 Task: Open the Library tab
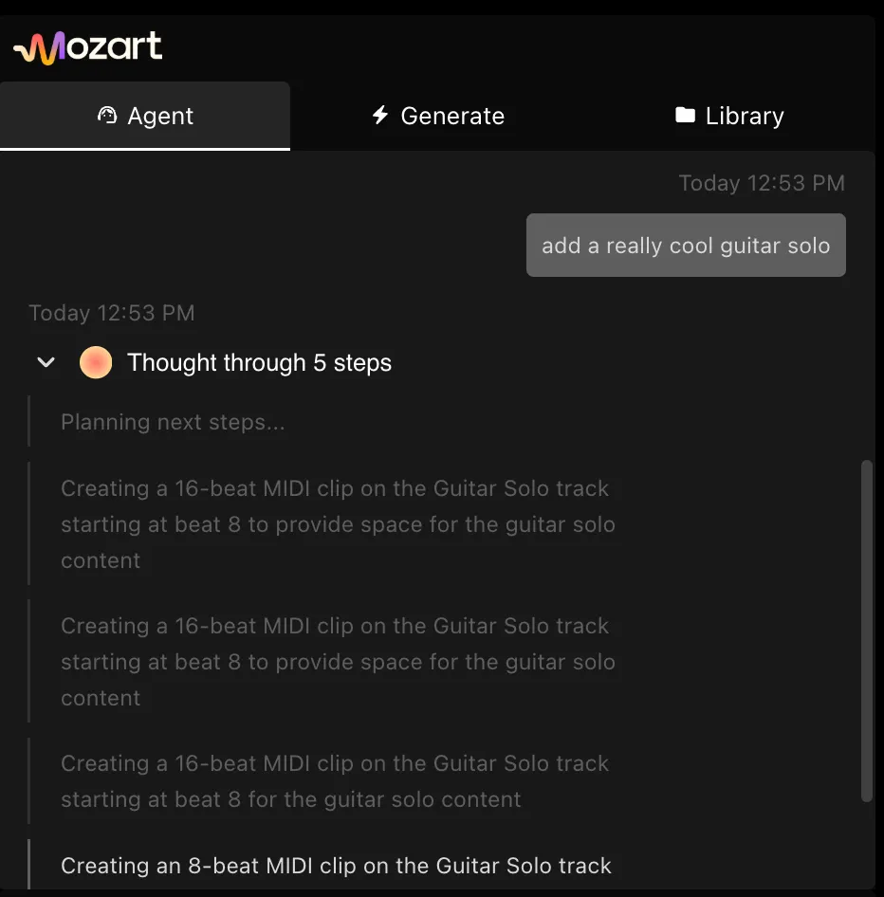(x=729, y=115)
